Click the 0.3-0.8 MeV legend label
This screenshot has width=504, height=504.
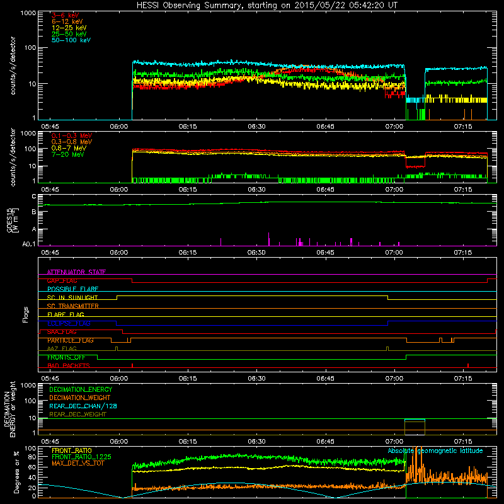click(x=72, y=142)
